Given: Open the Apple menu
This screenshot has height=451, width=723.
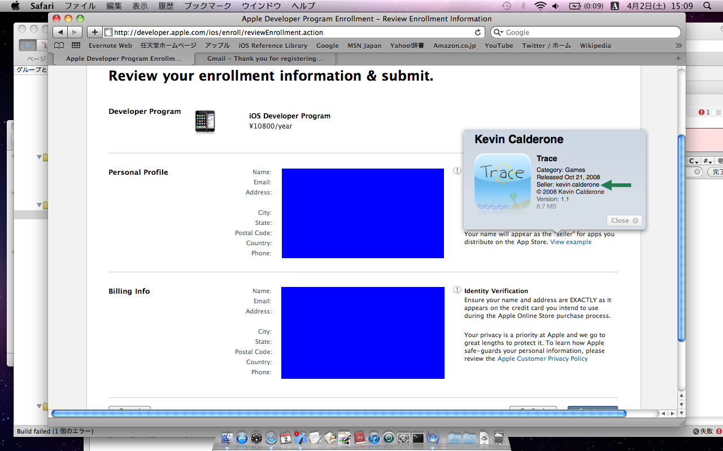Looking at the screenshot, I should pyautogui.click(x=15, y=6).
